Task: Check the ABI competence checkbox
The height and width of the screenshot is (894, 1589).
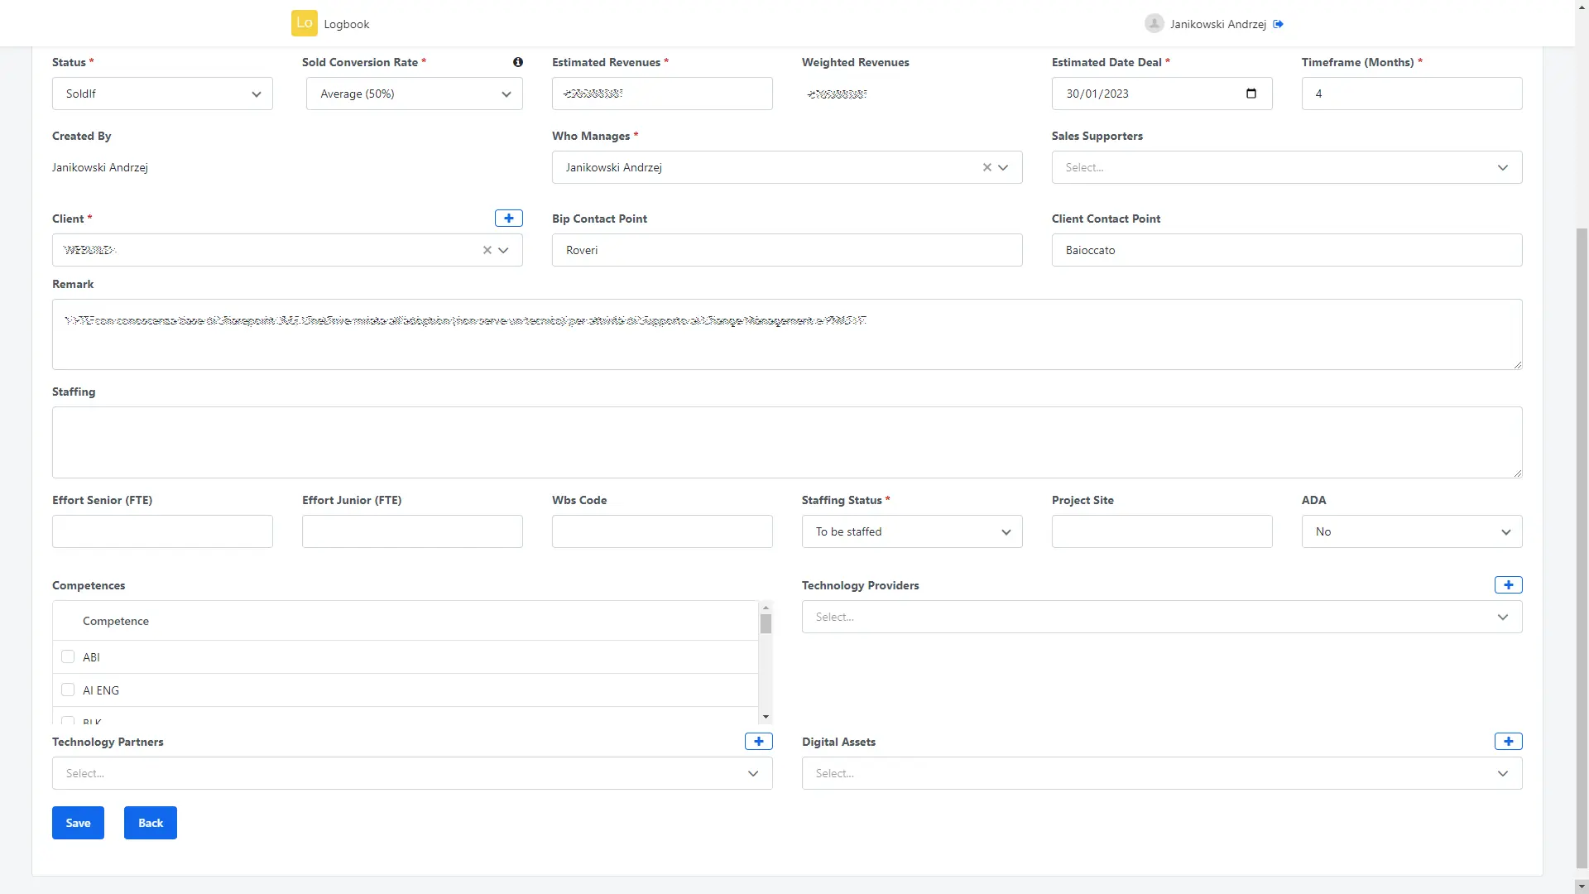Action: [68, 656]
